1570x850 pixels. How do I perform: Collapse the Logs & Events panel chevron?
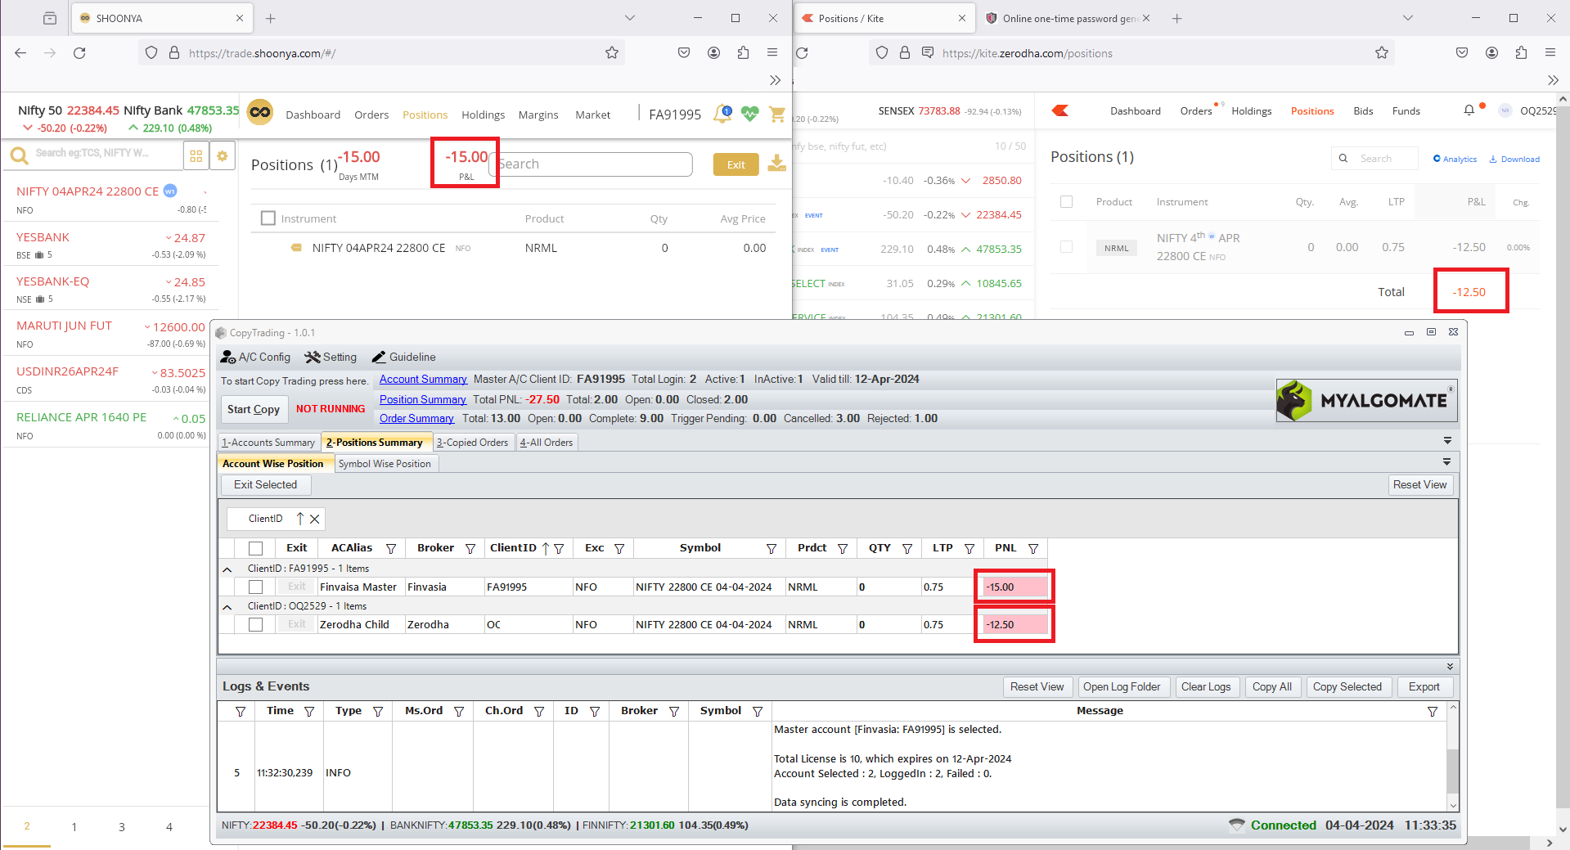coord(1450,667)
